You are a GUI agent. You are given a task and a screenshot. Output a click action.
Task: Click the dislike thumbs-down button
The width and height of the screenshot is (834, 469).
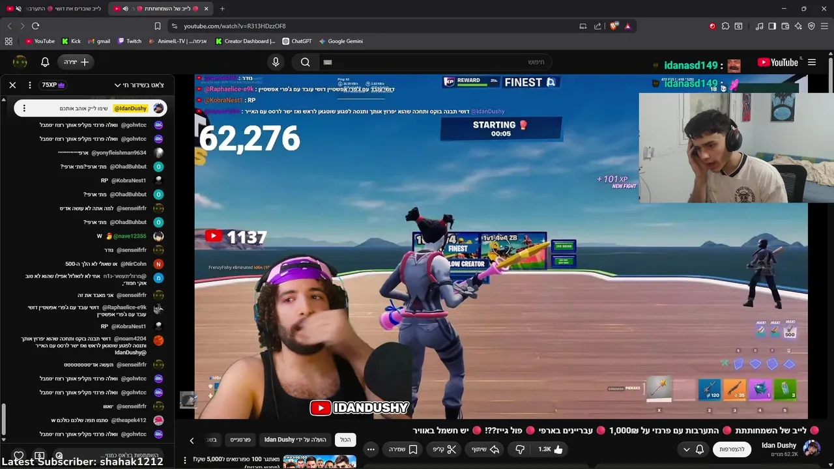(520, 449)
